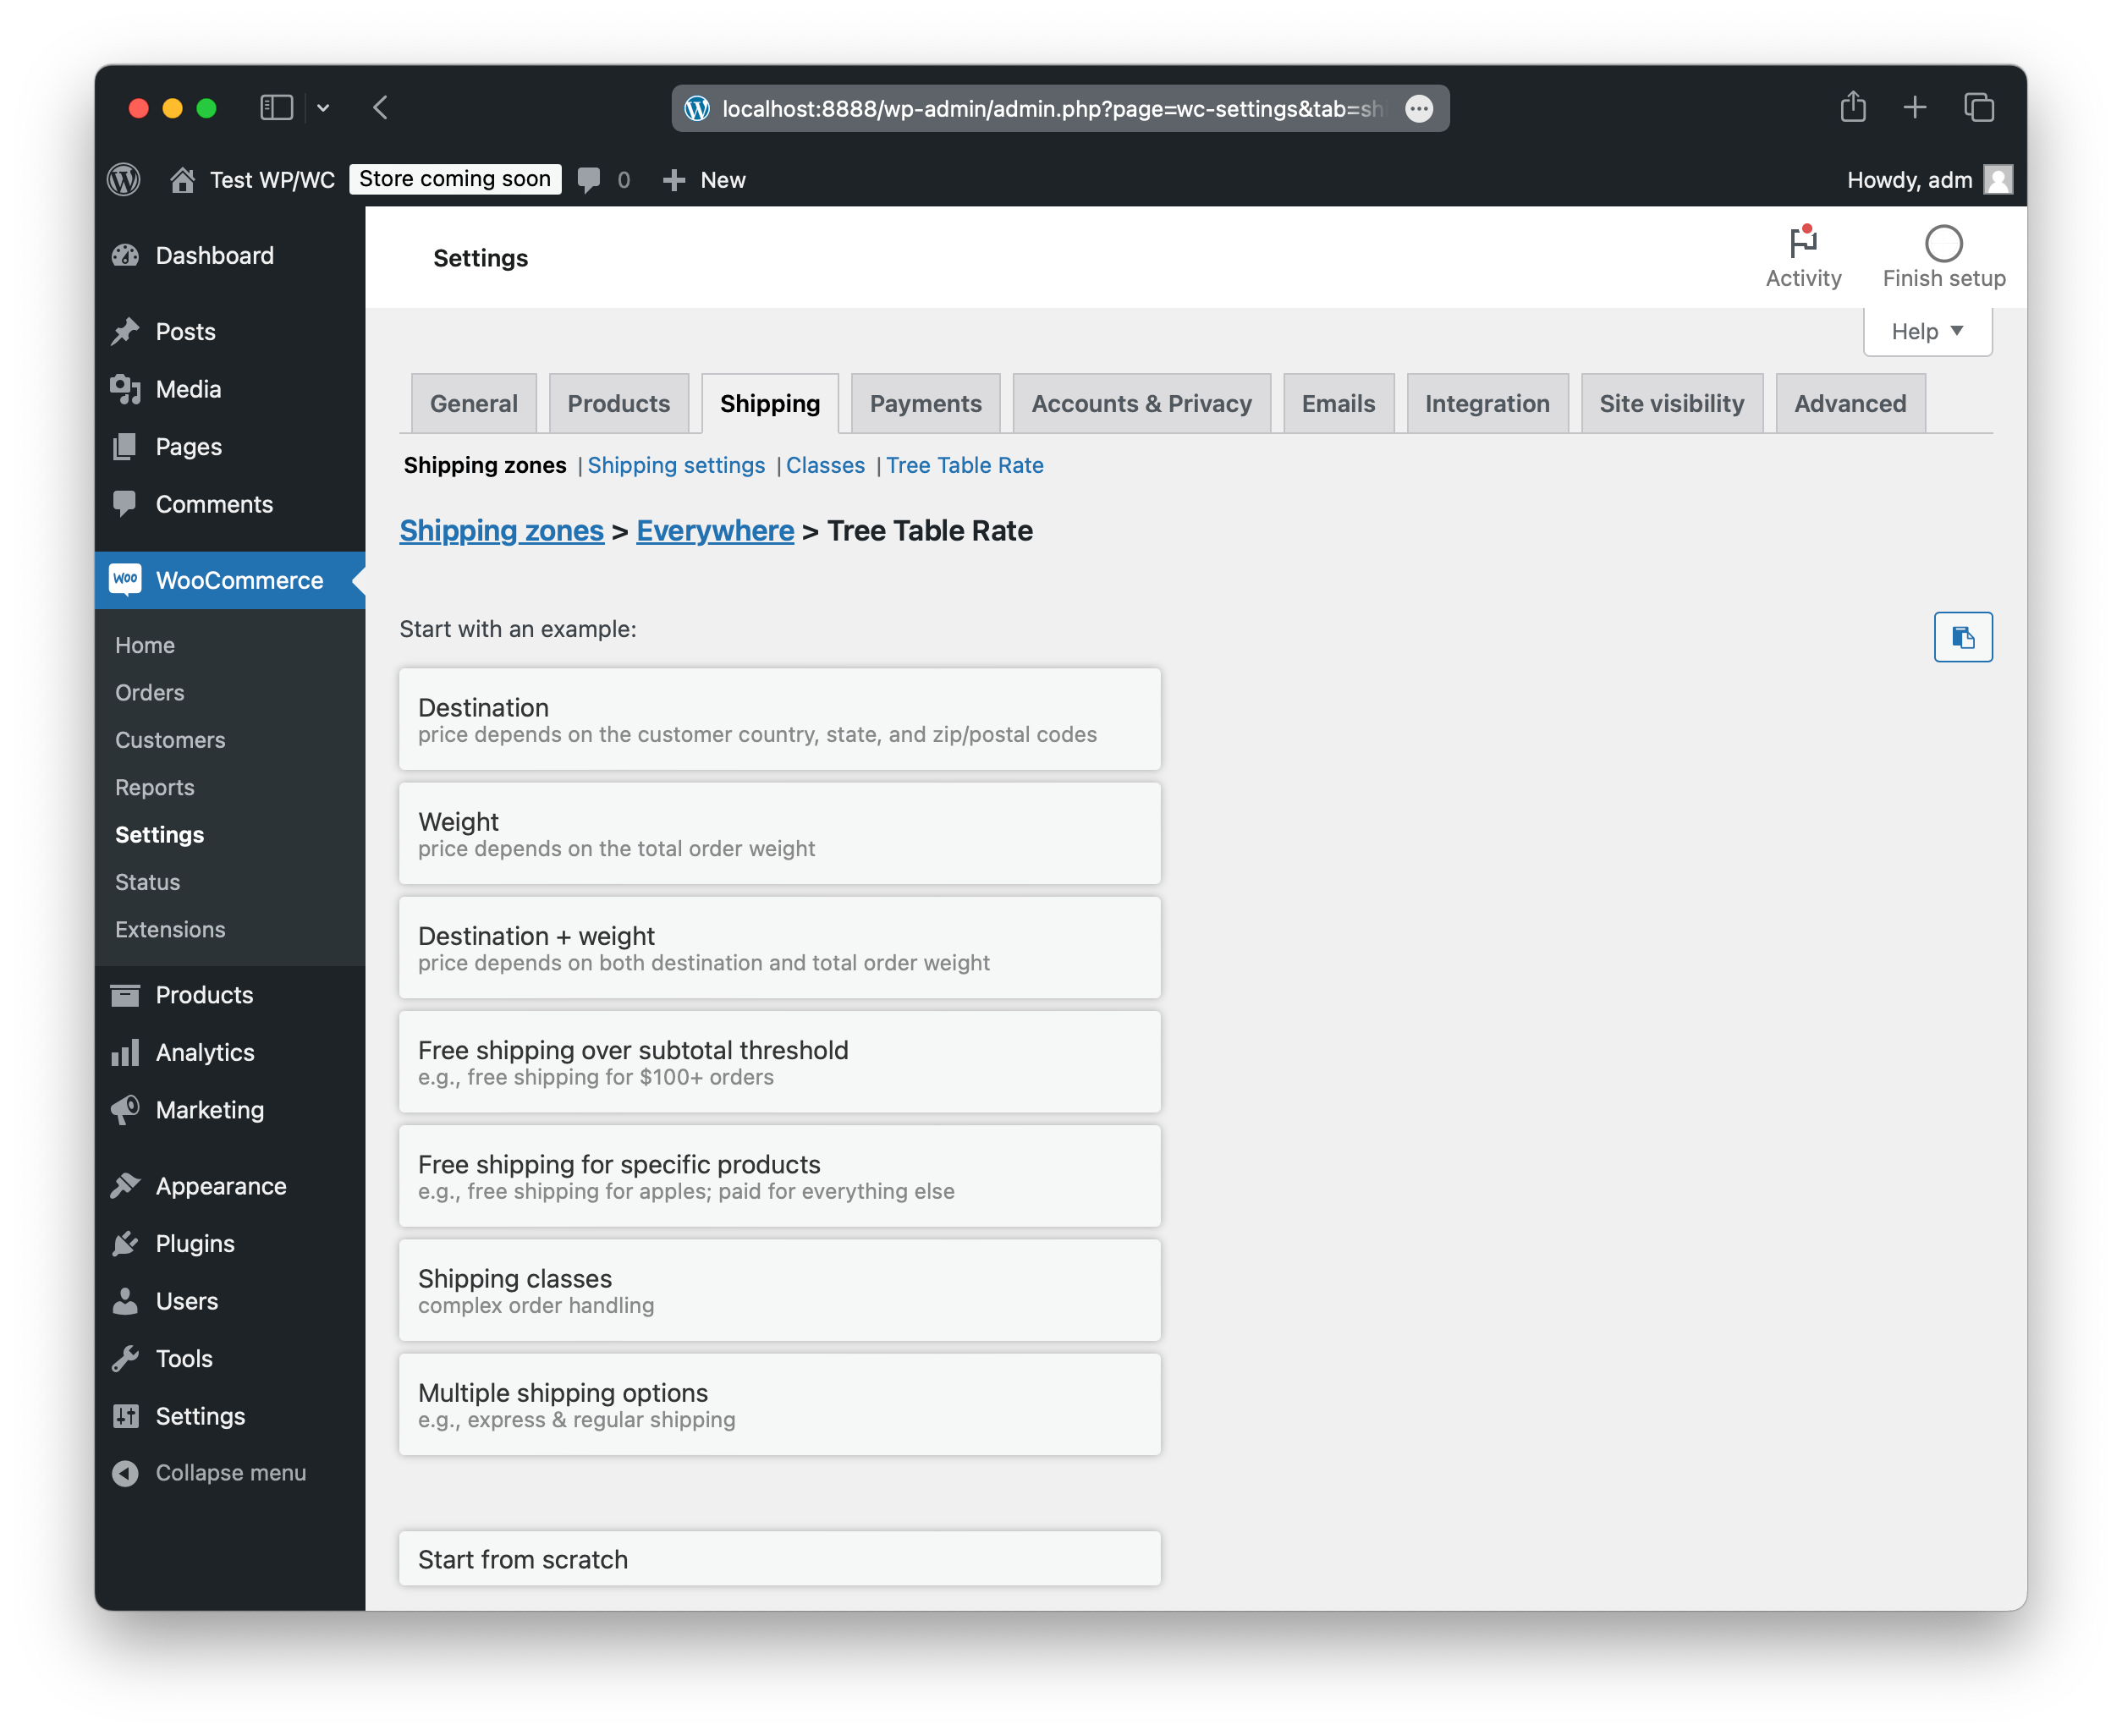This screenshot has width=2122, height=1736.
Task: Open the Payments tab
Action: 926,403
